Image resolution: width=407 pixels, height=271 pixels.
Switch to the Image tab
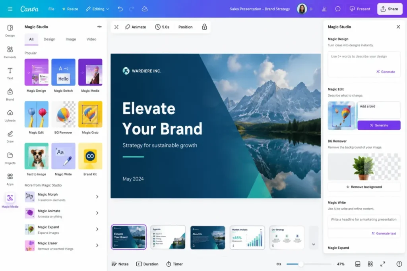pos(71,39)
